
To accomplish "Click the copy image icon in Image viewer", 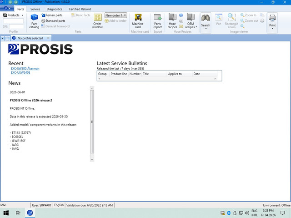I will click(262, 15).
